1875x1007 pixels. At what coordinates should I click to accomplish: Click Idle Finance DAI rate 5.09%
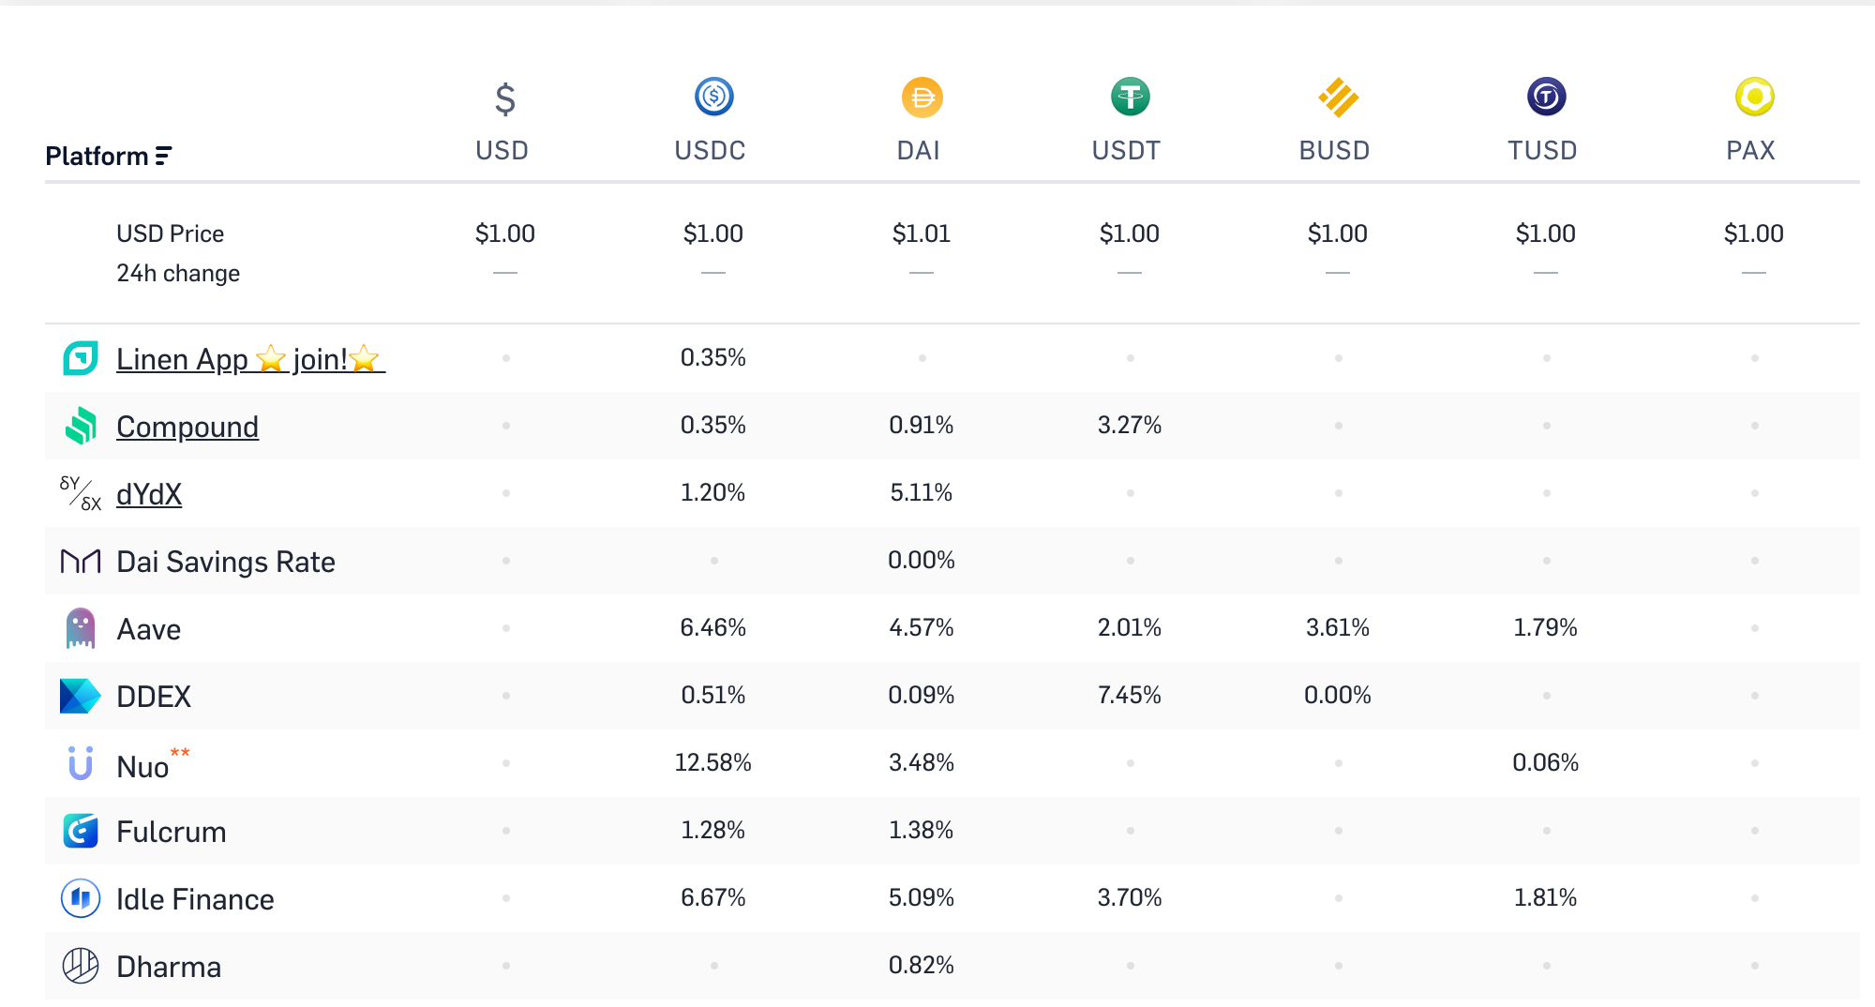tap(922, 897)
